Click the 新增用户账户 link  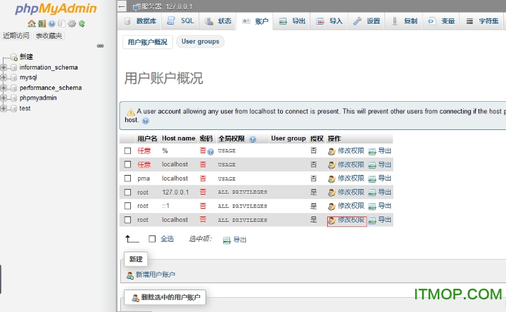tap(155, 275)
